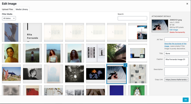This screenshot has height=104, width=191.
Task: Click the Title field containing Bone
Action: (x=176, y=53)
